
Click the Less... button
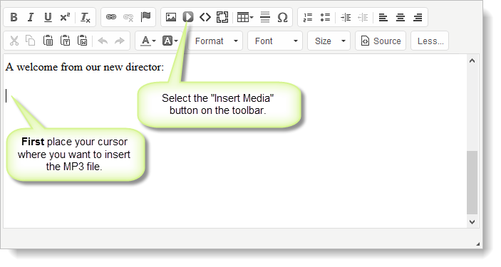click(x=430, y=41)
